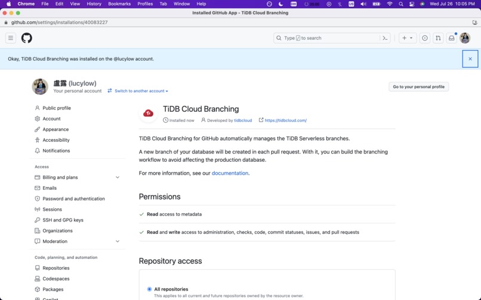Viewport: 481px width, 300px height.
Task: Expand the Moderation chevron
Action: click(x=118, y=242)
